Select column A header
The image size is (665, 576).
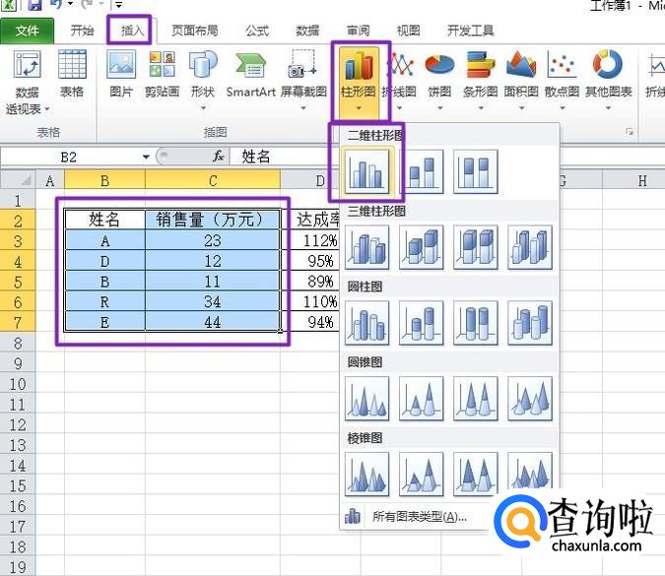(49, 180)
